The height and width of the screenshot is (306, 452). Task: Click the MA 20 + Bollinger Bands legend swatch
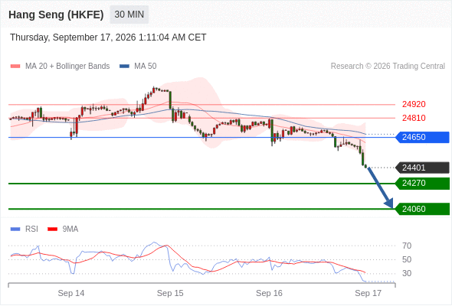(15, 67)
